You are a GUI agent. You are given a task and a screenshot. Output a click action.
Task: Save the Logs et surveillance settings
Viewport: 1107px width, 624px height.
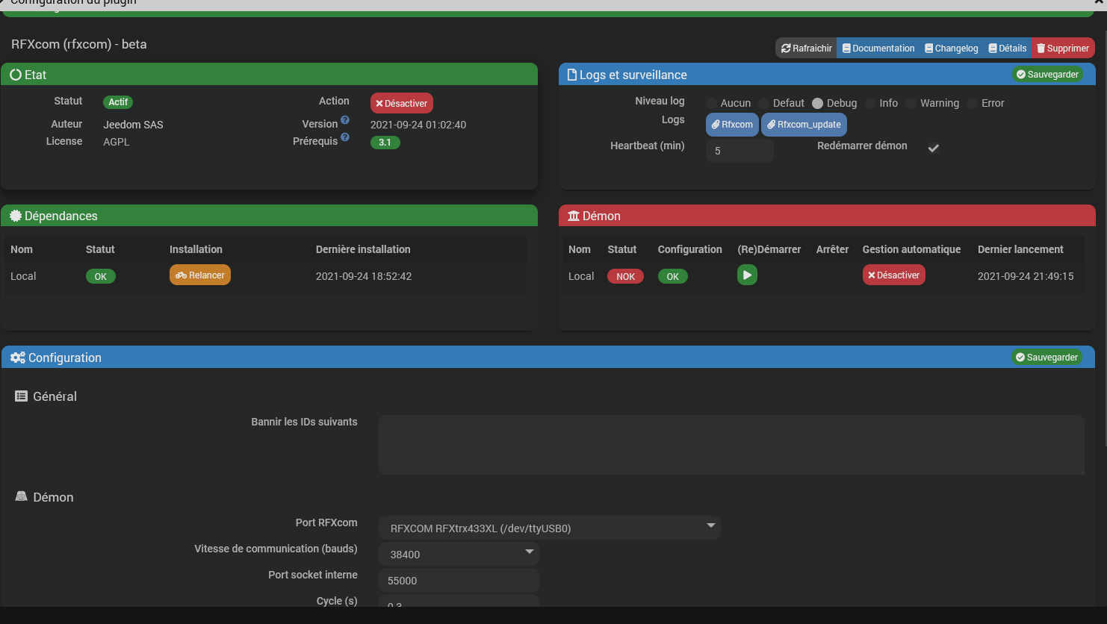[x=1047, y=74]
